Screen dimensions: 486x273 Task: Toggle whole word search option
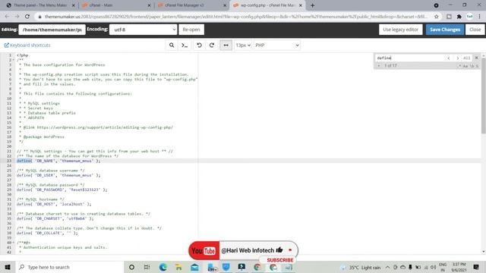point(472,66)
